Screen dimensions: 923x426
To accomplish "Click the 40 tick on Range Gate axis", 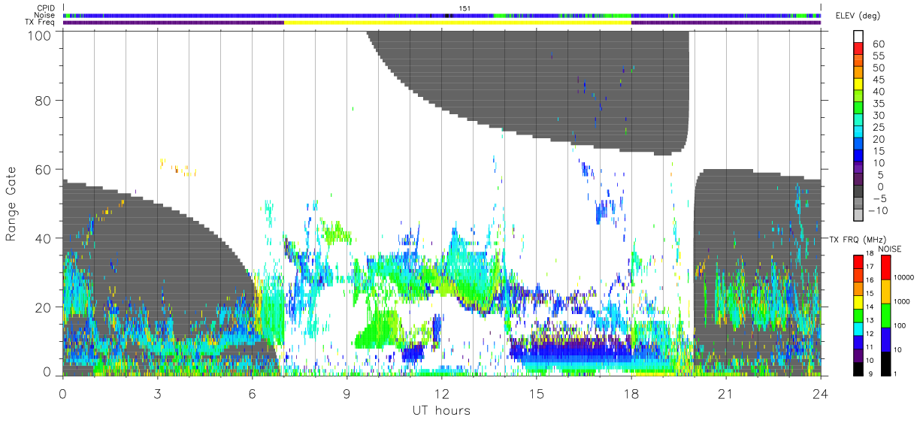I will [43, 238].
